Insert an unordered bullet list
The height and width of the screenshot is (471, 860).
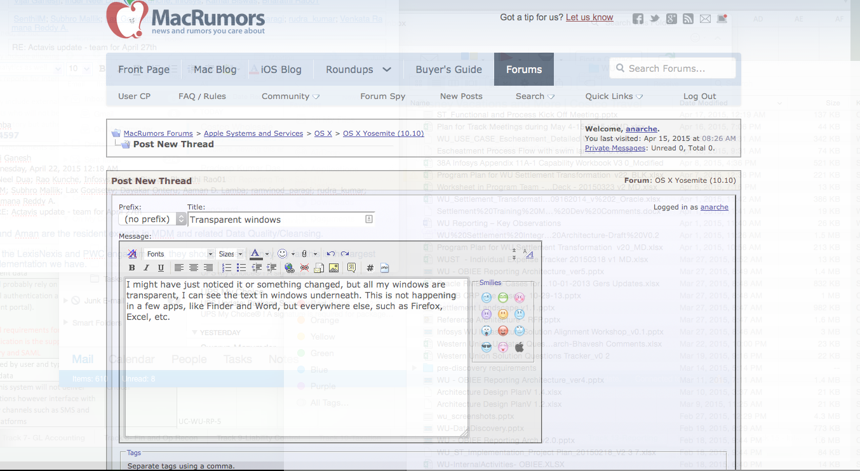[241, 268]
